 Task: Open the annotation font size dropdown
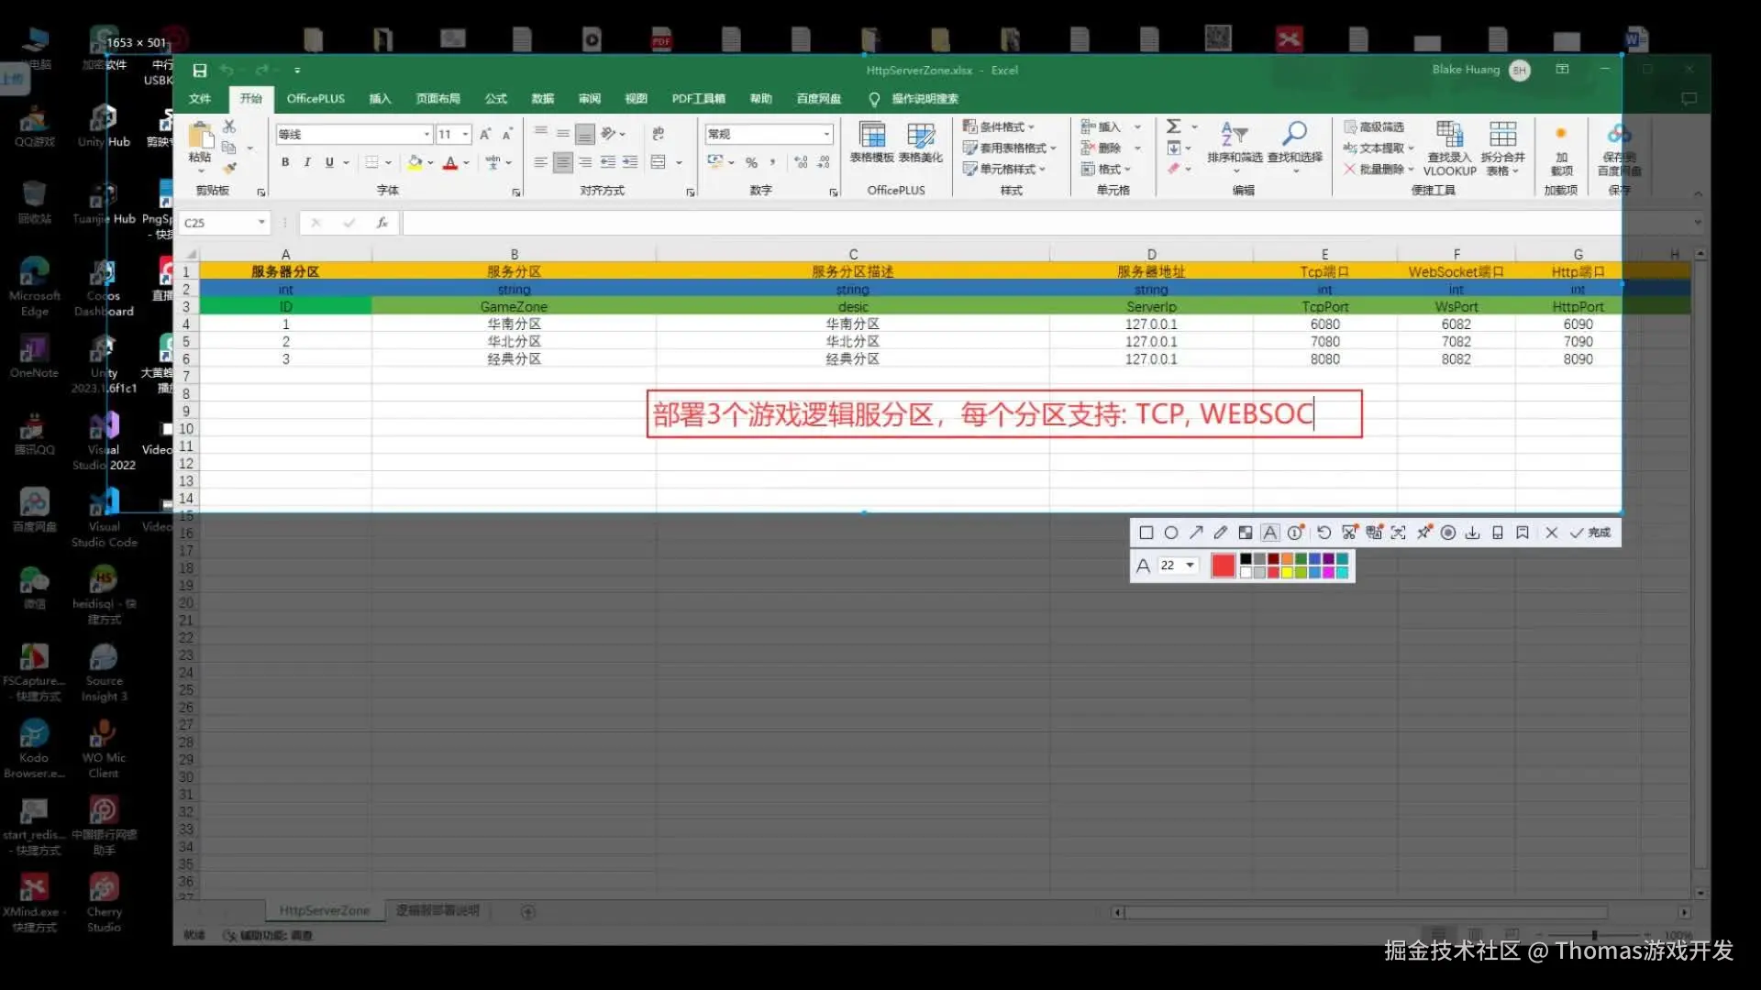point(1190,566)
